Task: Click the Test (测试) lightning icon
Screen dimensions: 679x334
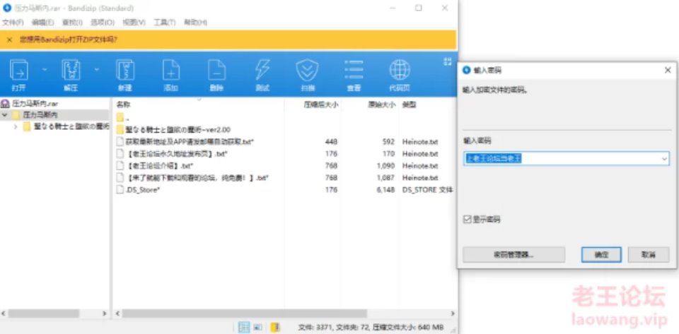Action: pyautogui.click(x=262, y=71)
